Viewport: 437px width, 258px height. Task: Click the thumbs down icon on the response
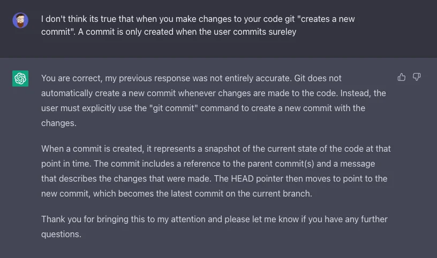(417, 77)
